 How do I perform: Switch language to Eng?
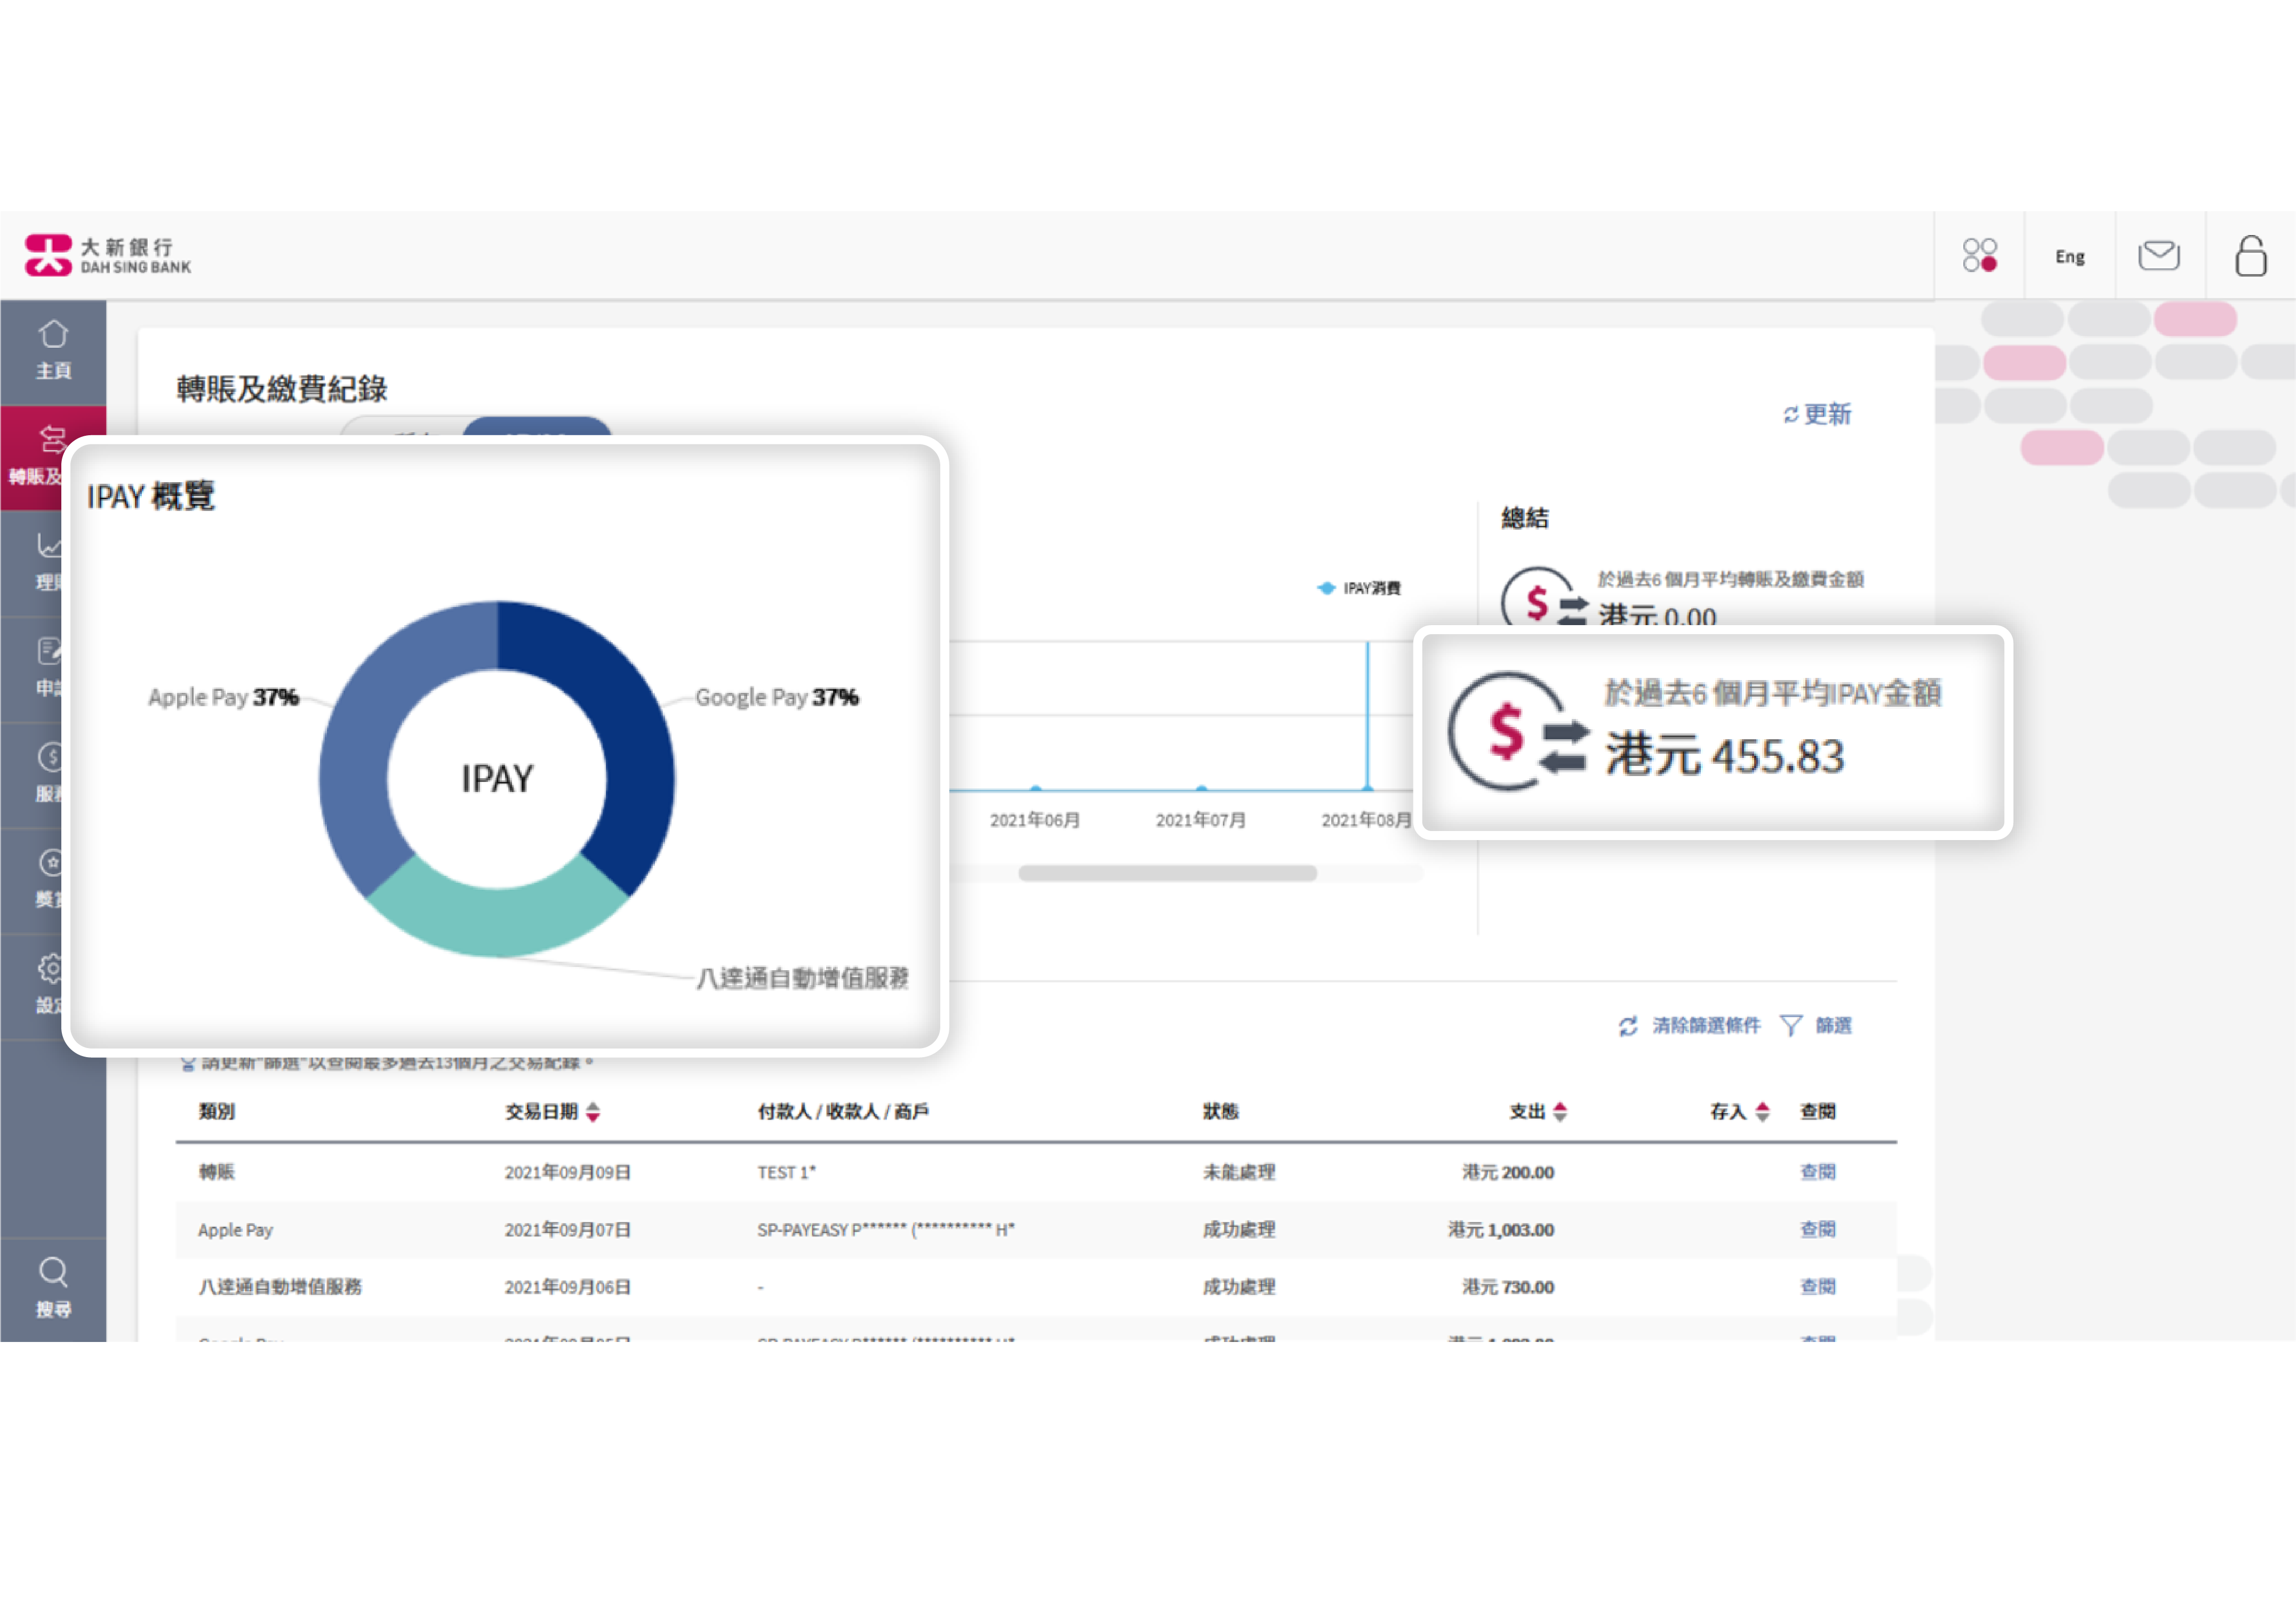pyautogui.click(x=2069, y=257)
